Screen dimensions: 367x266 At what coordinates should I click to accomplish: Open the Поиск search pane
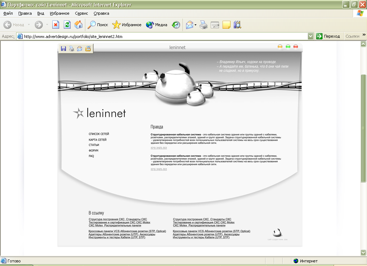[x=97, y=25]
